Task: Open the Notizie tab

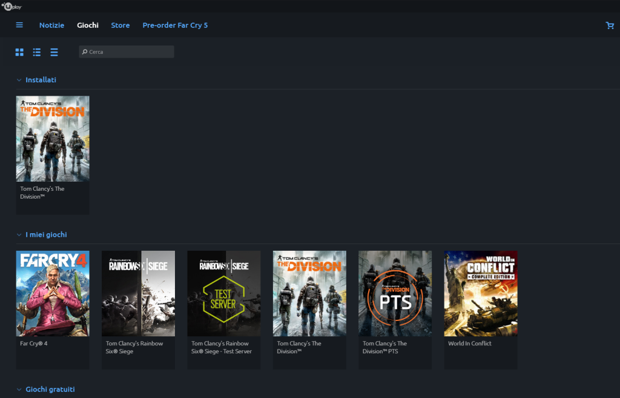Action: pyautogui.click(x=52, y=25)
